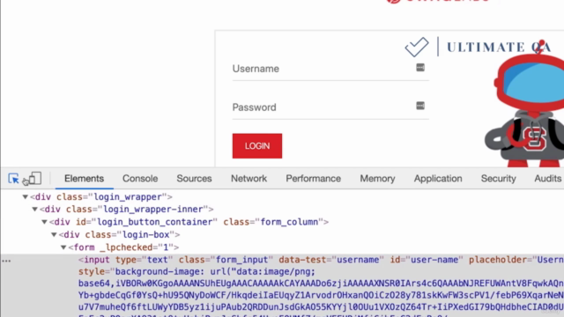Switch to the Network tab

click(249, 179)
